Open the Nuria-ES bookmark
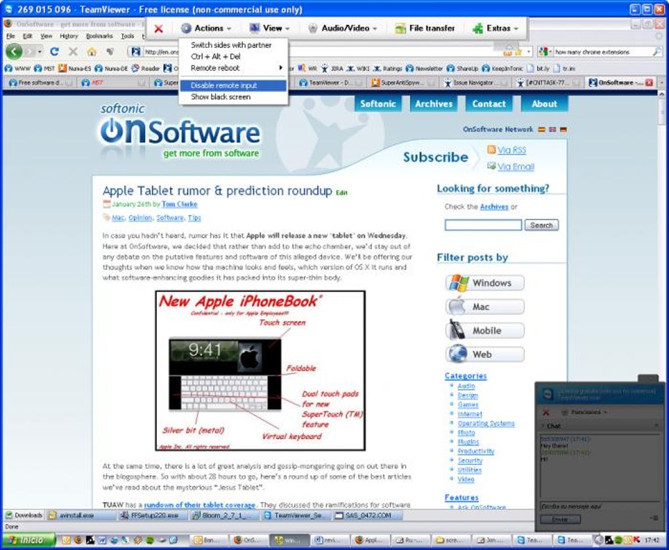 75,68
